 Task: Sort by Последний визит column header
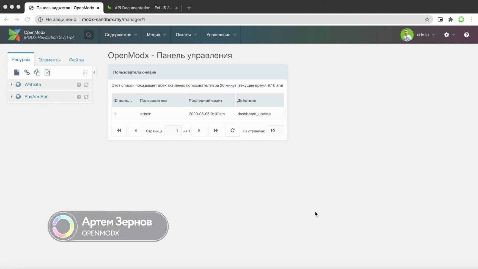click(x=211, y=100)
